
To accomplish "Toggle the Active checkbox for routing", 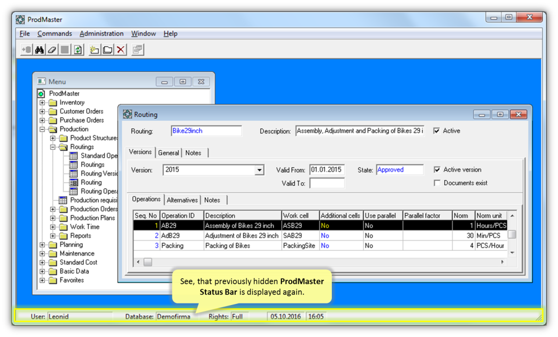I will [x=437, y=131].
